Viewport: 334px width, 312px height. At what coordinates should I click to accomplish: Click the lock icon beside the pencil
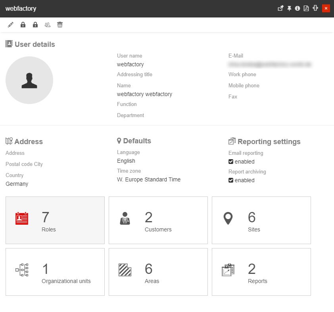pos(23,25)
